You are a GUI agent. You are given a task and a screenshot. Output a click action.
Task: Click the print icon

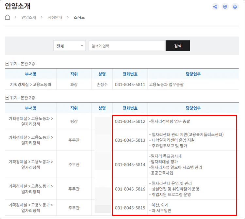coord(235,7)
